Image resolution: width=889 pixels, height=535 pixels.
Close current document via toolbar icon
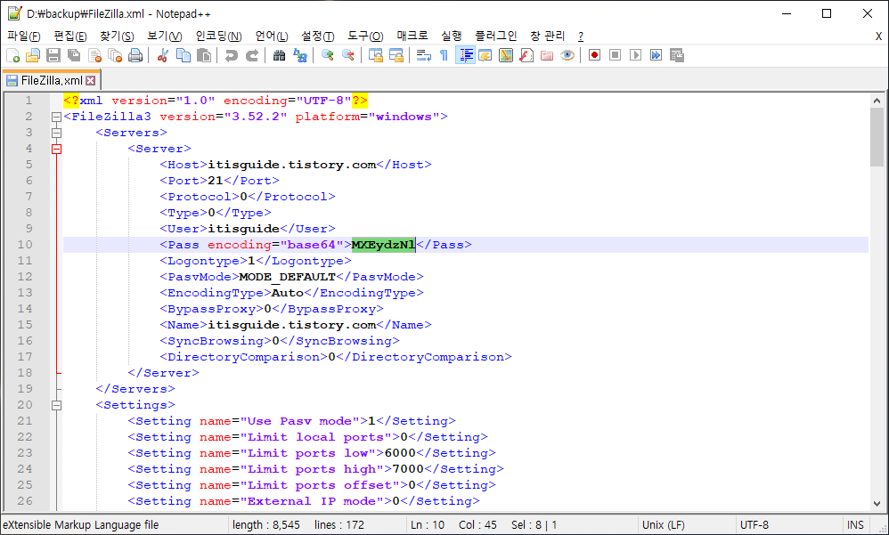(x=94, y=55)
